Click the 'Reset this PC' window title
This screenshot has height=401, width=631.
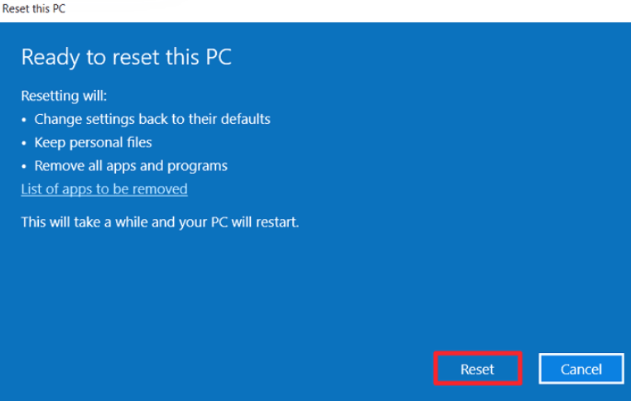pos(34,9)
